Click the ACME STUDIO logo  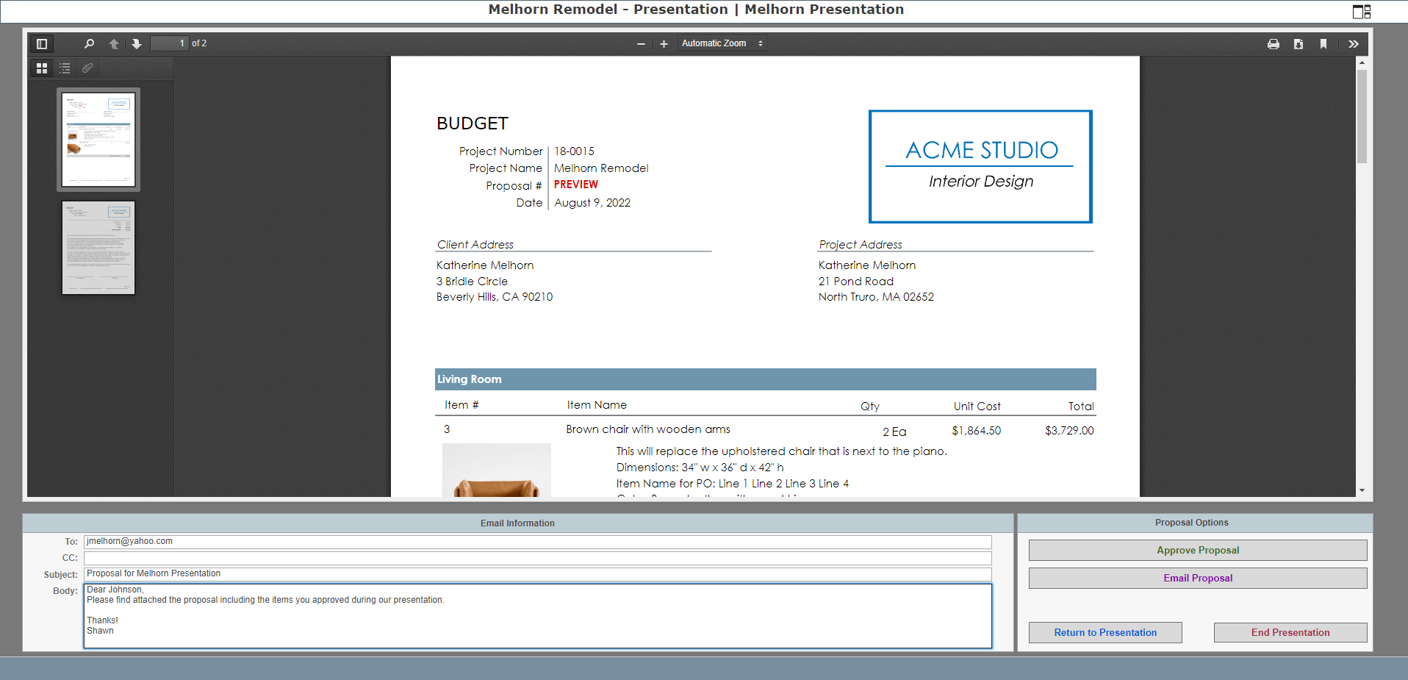coord(980,167)
